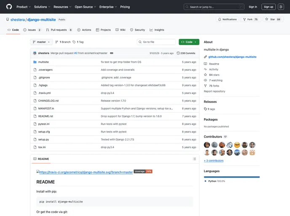
Task: Open the multisite folder
Action: [x=43, y=62]
